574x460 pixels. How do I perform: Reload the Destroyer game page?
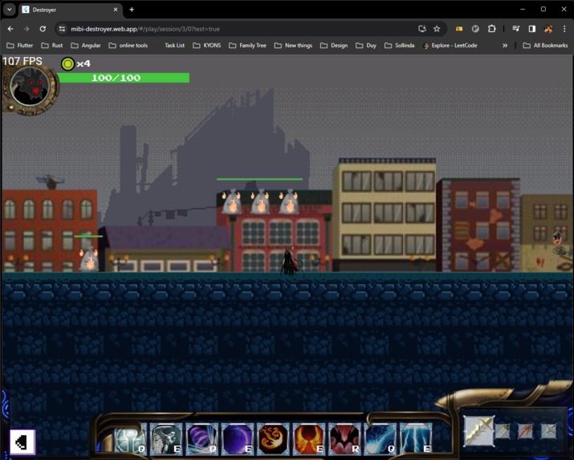coord(43,29)
